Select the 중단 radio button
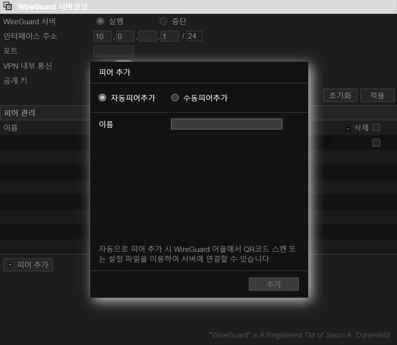 click(x=164, y=21)
